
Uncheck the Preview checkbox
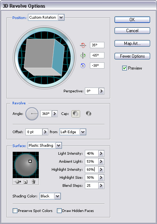point(124,68)
